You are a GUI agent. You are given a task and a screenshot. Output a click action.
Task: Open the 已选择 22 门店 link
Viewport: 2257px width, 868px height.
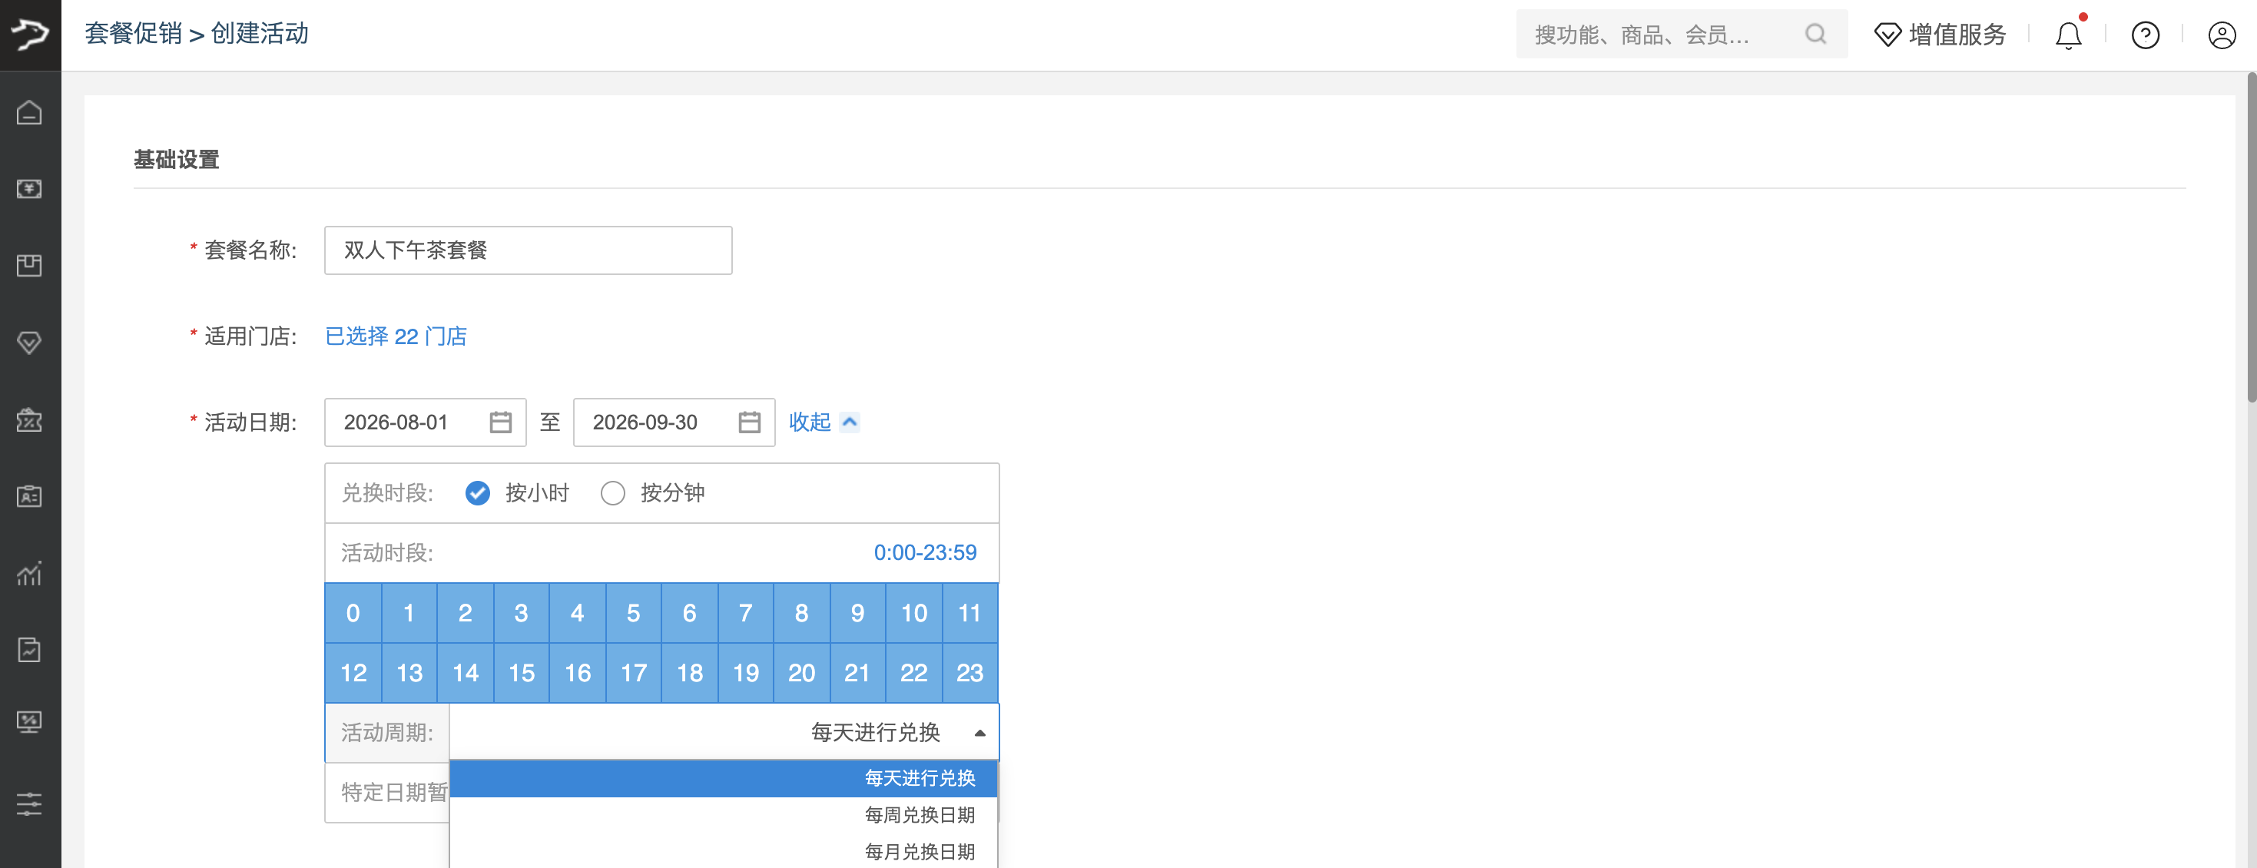tap(396, 336)
